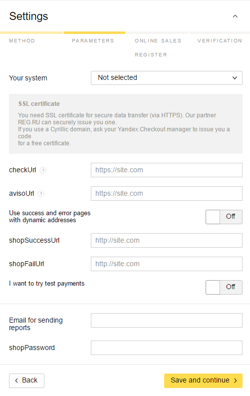
Task: Click the yellow Parameters progress bar segment
Action: (94, 32)
